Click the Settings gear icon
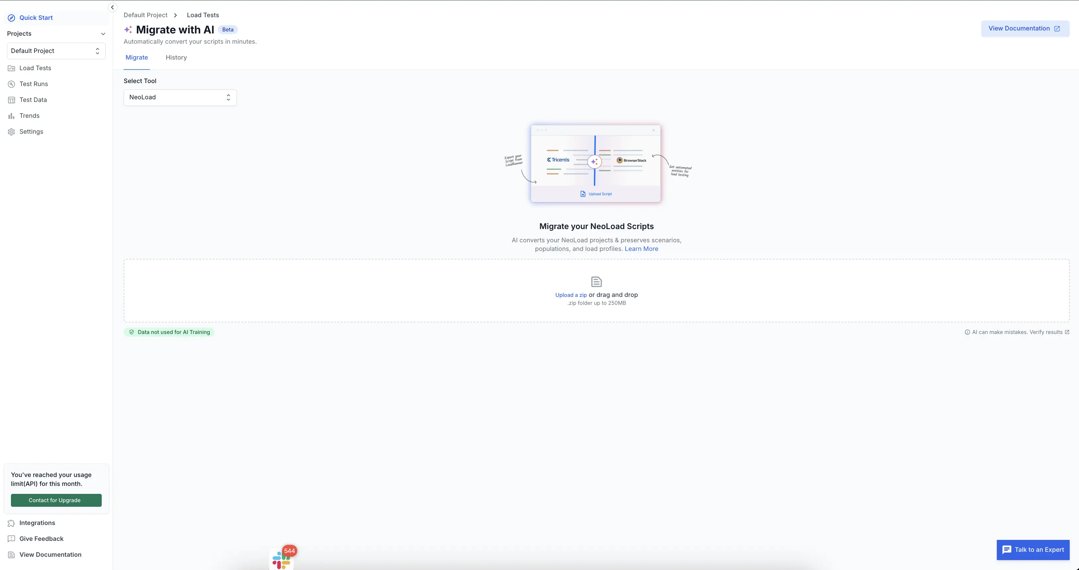 pyautogui.click(x=11, y=132)
